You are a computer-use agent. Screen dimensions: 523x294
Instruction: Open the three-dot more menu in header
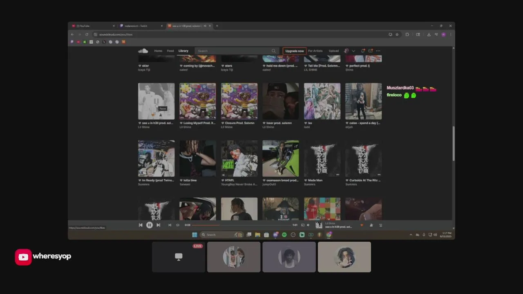378,51
